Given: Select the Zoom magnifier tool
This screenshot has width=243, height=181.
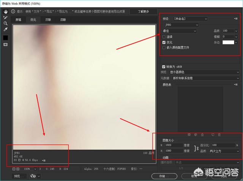Looking at the screenshot, I should click(x=5, y=23).
